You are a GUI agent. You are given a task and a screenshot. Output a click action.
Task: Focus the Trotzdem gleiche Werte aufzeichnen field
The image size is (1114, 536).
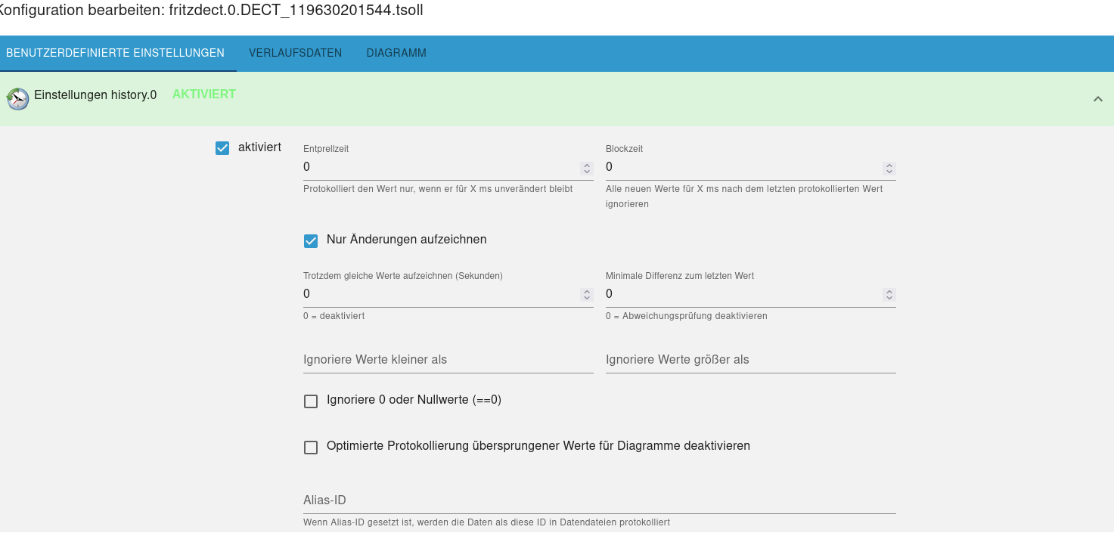pos(439,294)
